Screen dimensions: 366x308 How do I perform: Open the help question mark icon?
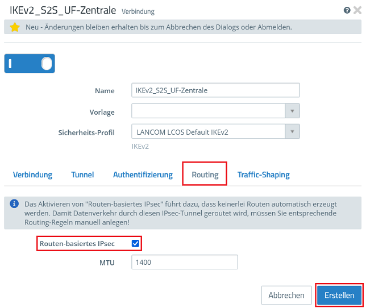point(347,10)
